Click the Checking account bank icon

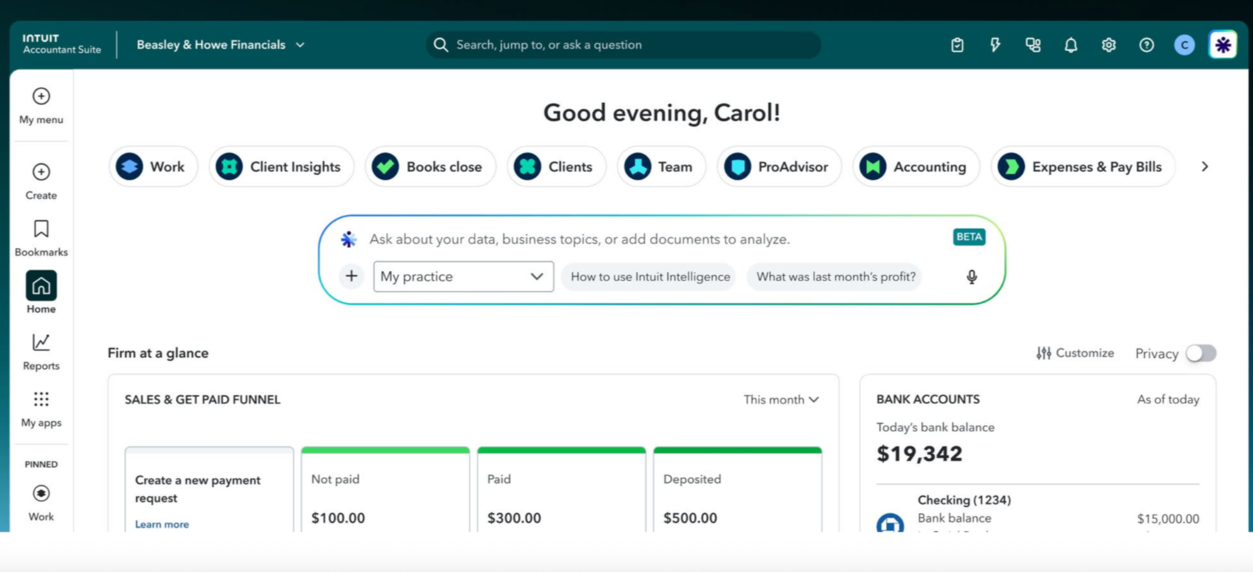[890, 523]
